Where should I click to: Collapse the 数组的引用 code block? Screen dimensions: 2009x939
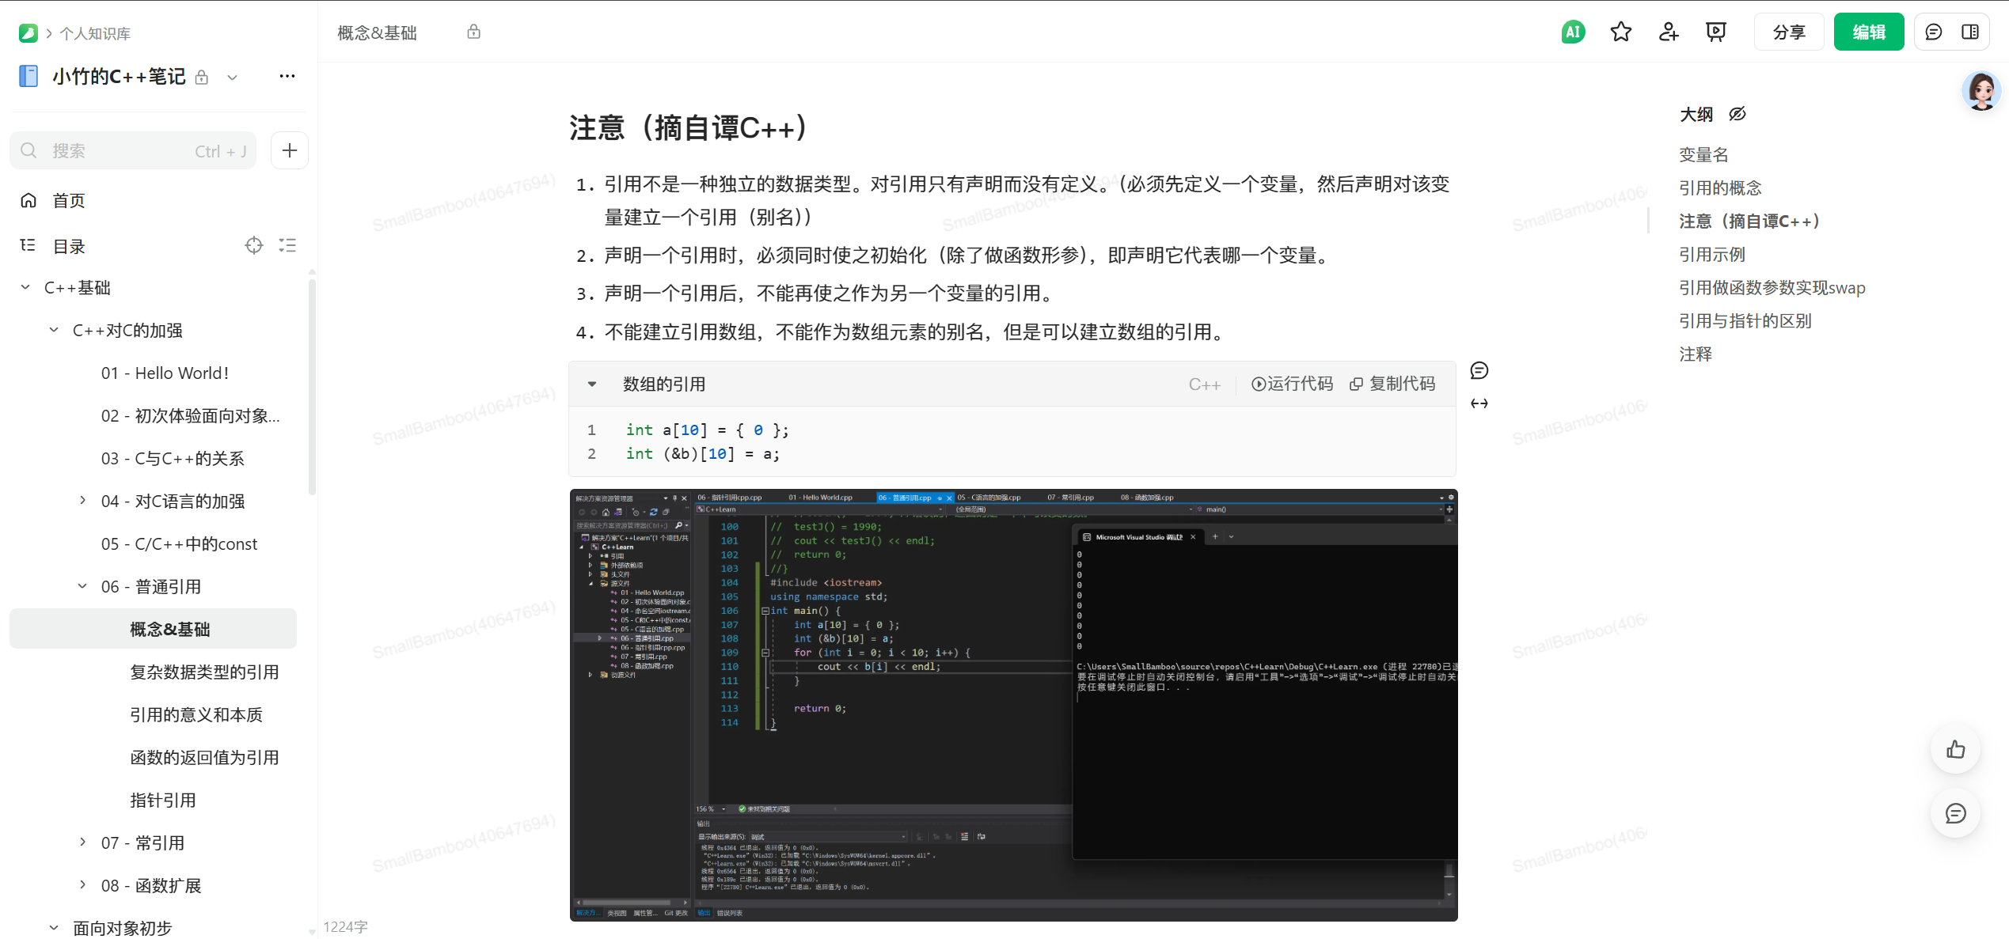pos(592,384)
